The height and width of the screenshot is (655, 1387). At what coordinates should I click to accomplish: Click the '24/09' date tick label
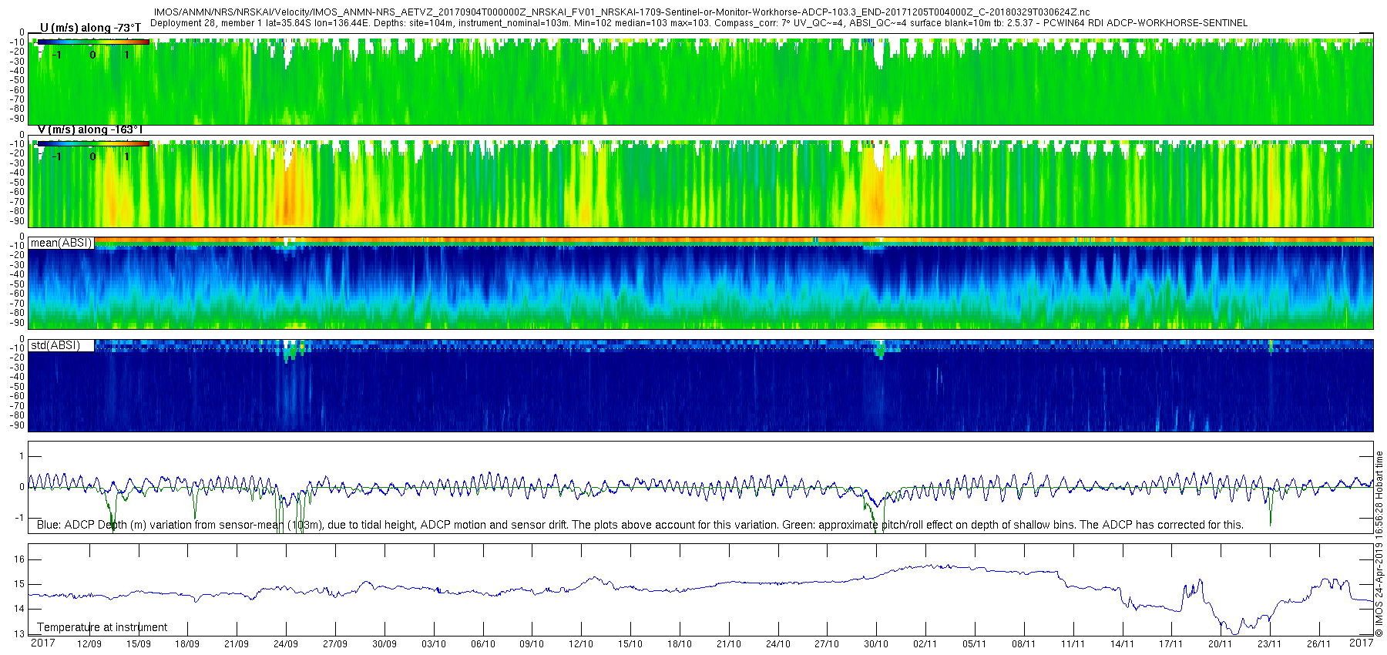point(286,644)
